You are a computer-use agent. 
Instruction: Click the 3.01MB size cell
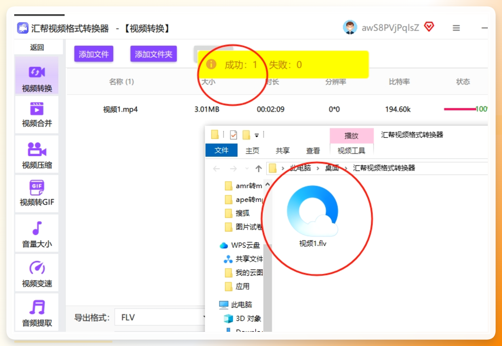click(207, 109)
